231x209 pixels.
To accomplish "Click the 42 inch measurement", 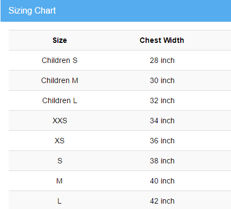I will click(x=162, y=201).
